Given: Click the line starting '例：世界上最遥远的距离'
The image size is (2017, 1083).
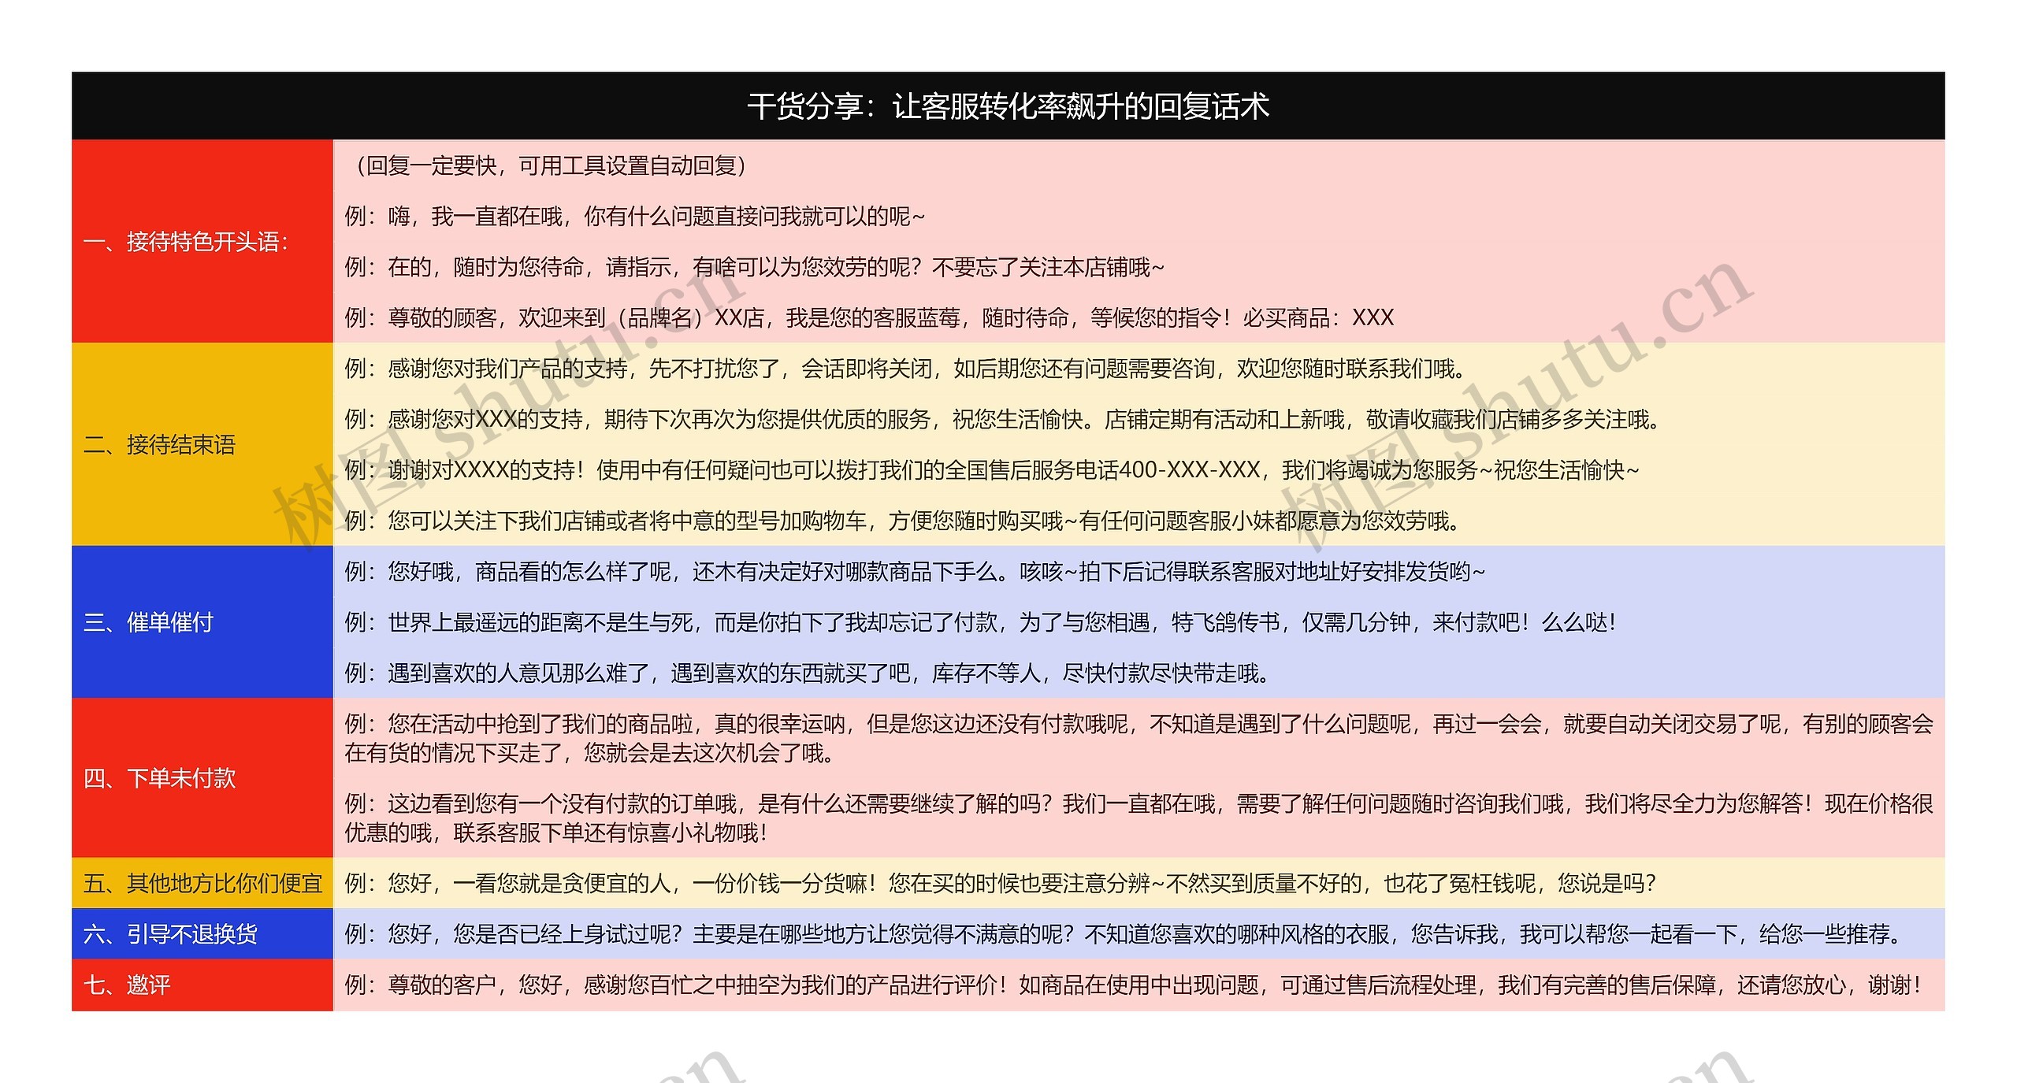Looking at the screenshot, I should (x=981, y=622).
